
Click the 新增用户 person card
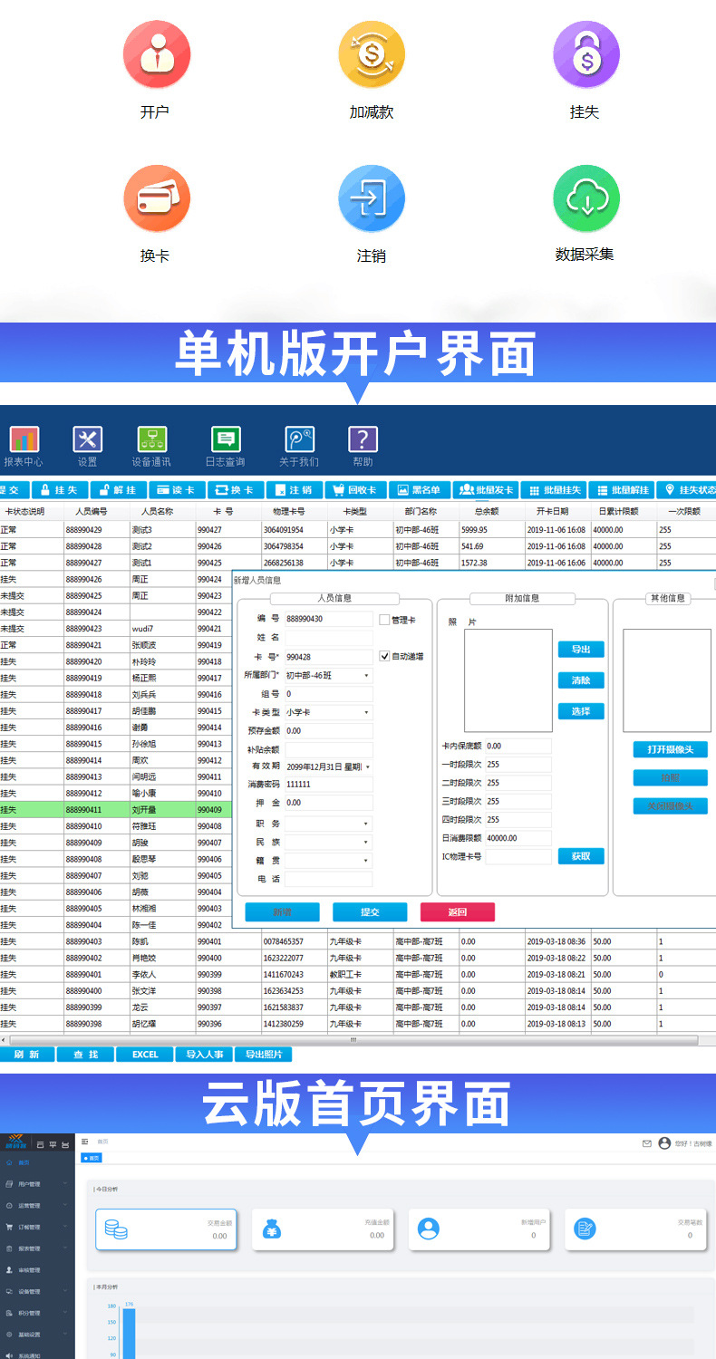[479, 1229]
